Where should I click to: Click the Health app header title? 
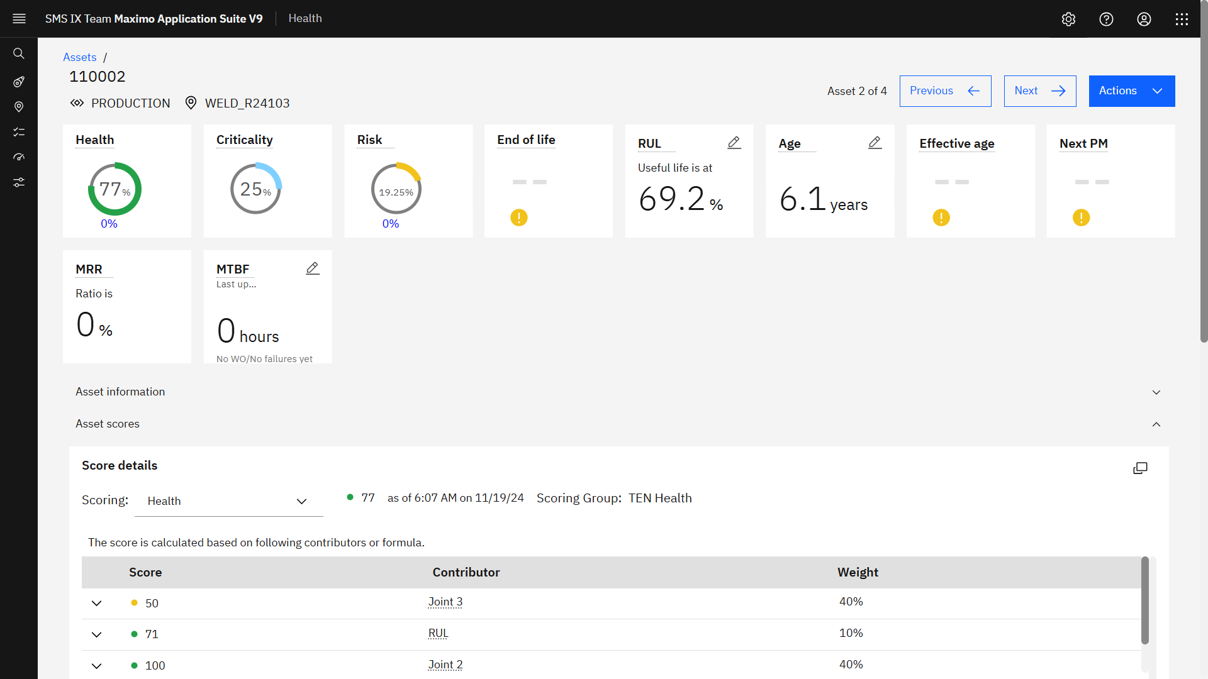coord(305,19)
